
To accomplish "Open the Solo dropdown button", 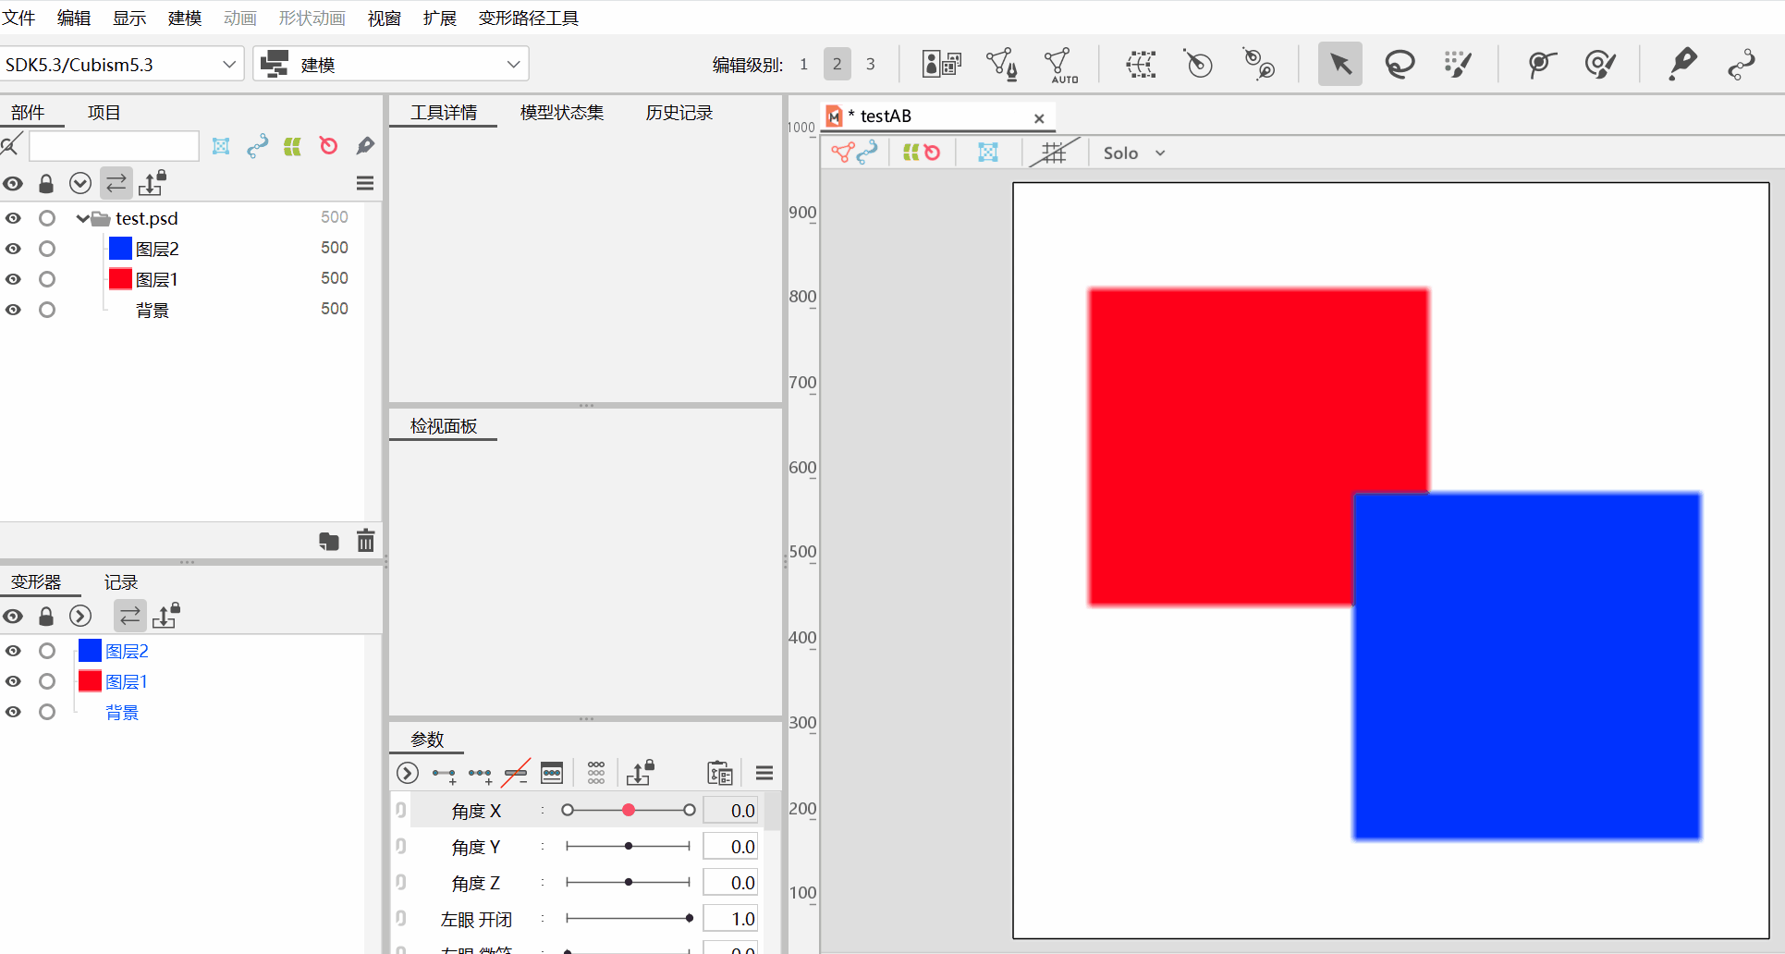I will 1134,153.
